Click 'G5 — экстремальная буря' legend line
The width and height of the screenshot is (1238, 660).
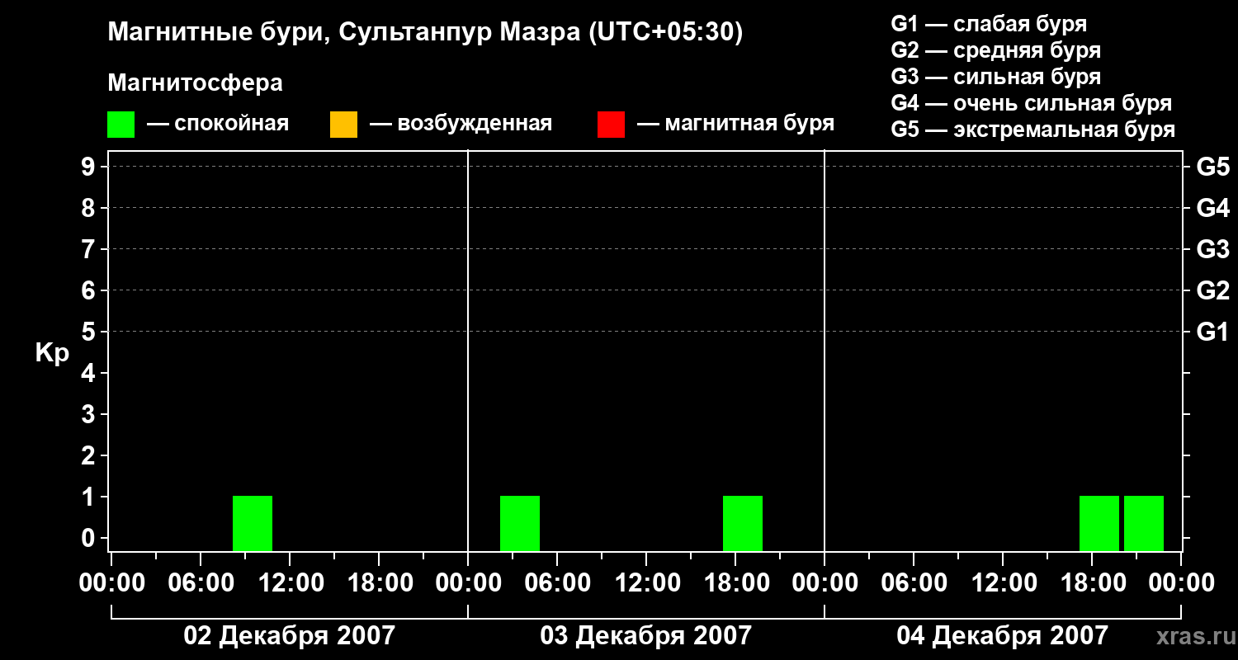pos(1033,130)
